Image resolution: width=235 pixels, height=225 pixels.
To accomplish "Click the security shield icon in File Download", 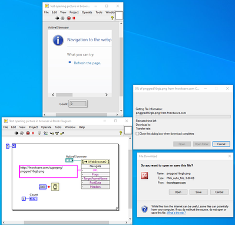I will (x=144, y=209).
